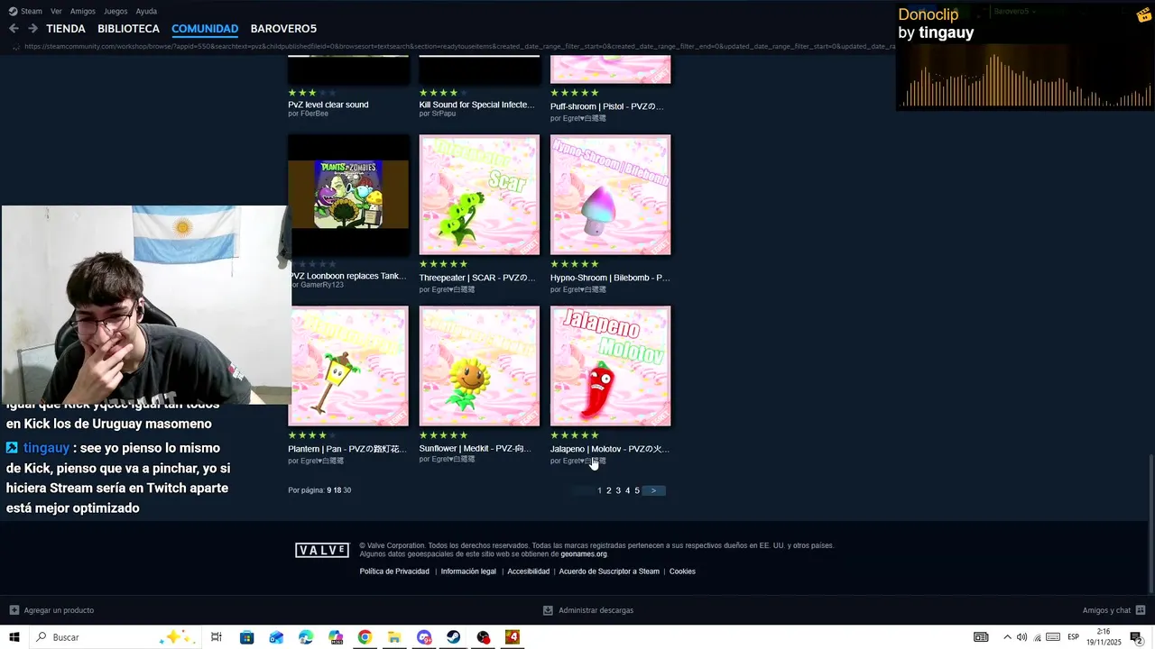This screenshot has width=1155, height=649.
Task: Open author SrPapu profile
Action: 444,114
